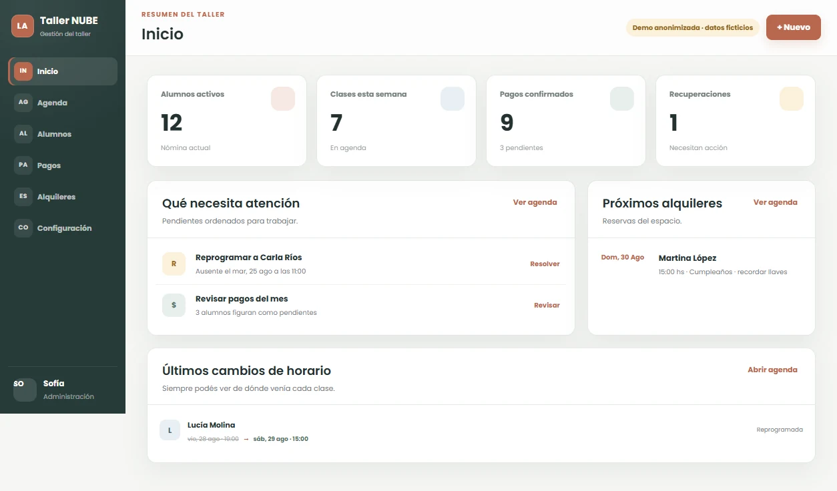The image size is (837, 491).
Task: Click the AG icon beside Agenda
Action: click(x=23, y=102)
